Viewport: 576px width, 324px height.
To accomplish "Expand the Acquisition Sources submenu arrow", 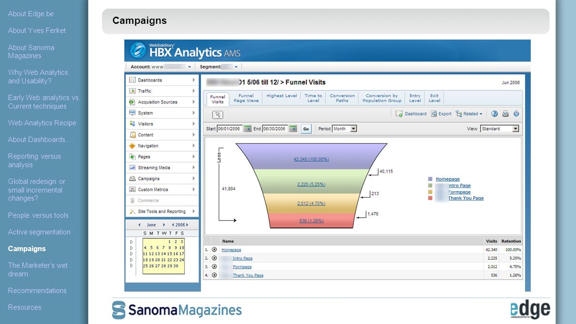I will pyautogui.click(x=194, y=102).
